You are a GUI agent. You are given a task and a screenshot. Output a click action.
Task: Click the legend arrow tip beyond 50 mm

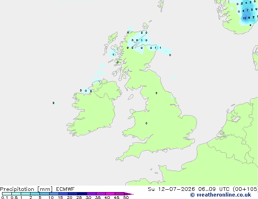click(129, 194)
